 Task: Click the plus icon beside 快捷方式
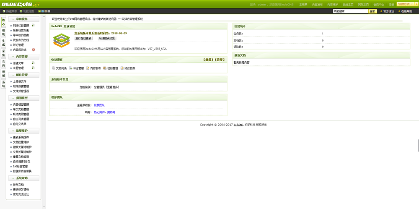416,4
